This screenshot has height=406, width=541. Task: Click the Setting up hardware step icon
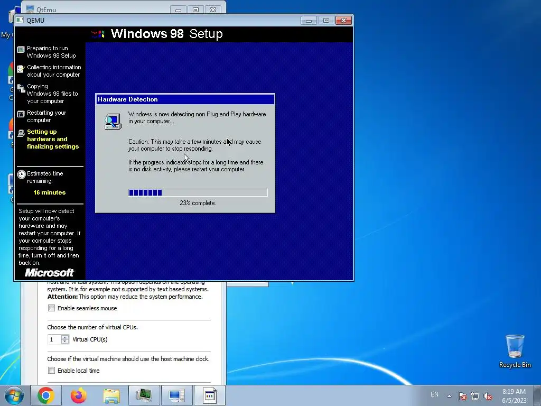click(21, 133)
